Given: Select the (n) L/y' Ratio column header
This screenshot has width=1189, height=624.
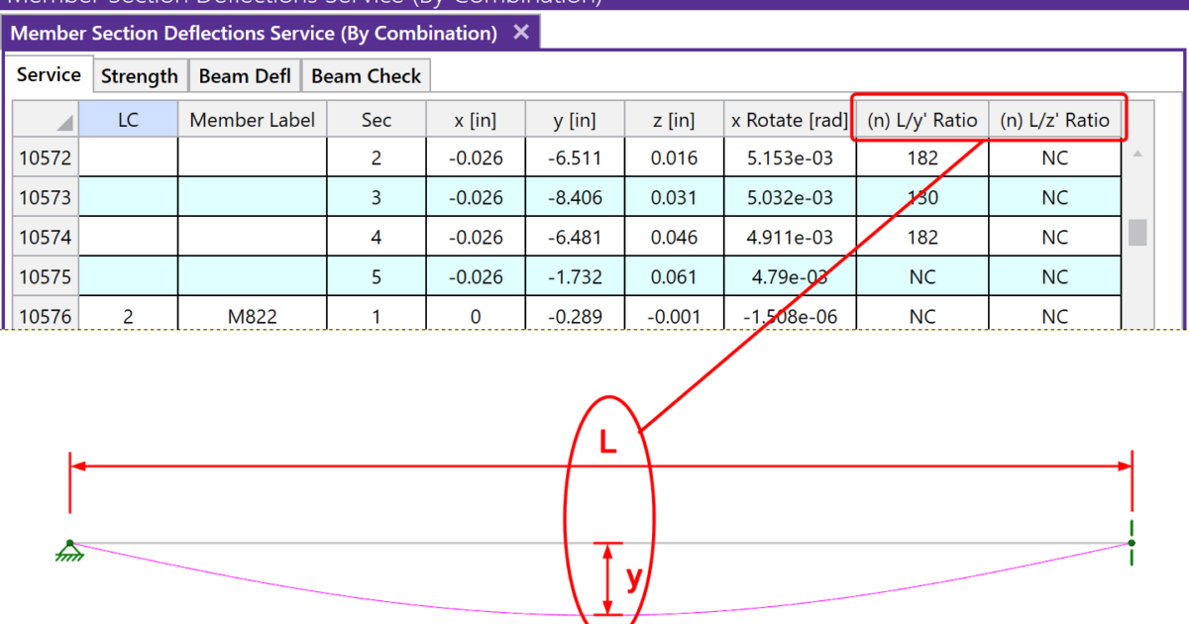Looking at the screenshot, I should pos(922,119).
